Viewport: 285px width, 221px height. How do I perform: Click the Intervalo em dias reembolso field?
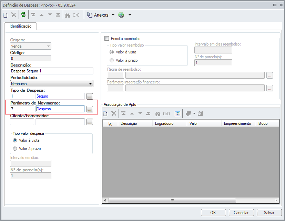tap(213, 50)
